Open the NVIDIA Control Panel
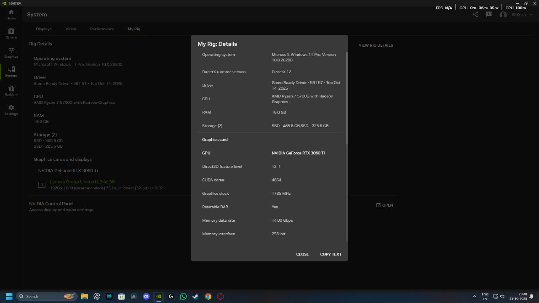This screenshot has height=303, width=539. coord(384,205)
